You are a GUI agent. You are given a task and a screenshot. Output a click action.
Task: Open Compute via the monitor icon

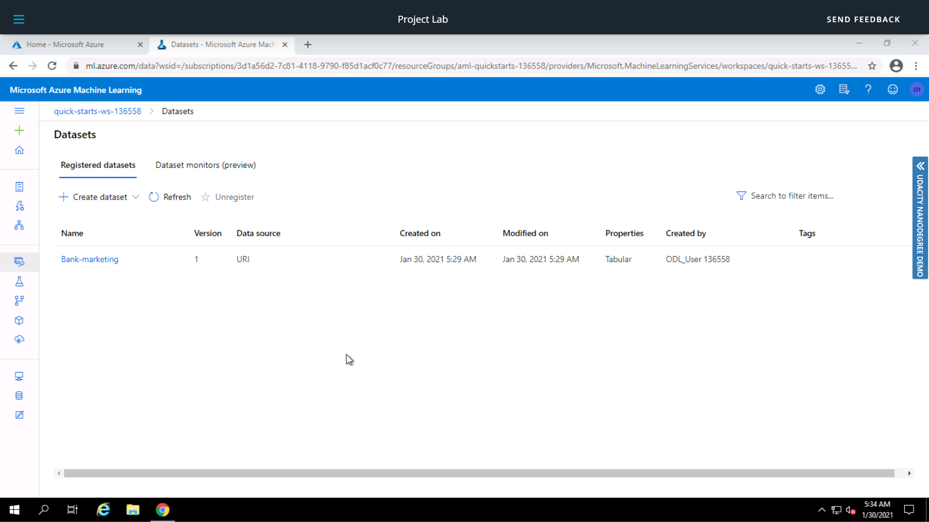point(19,376)
